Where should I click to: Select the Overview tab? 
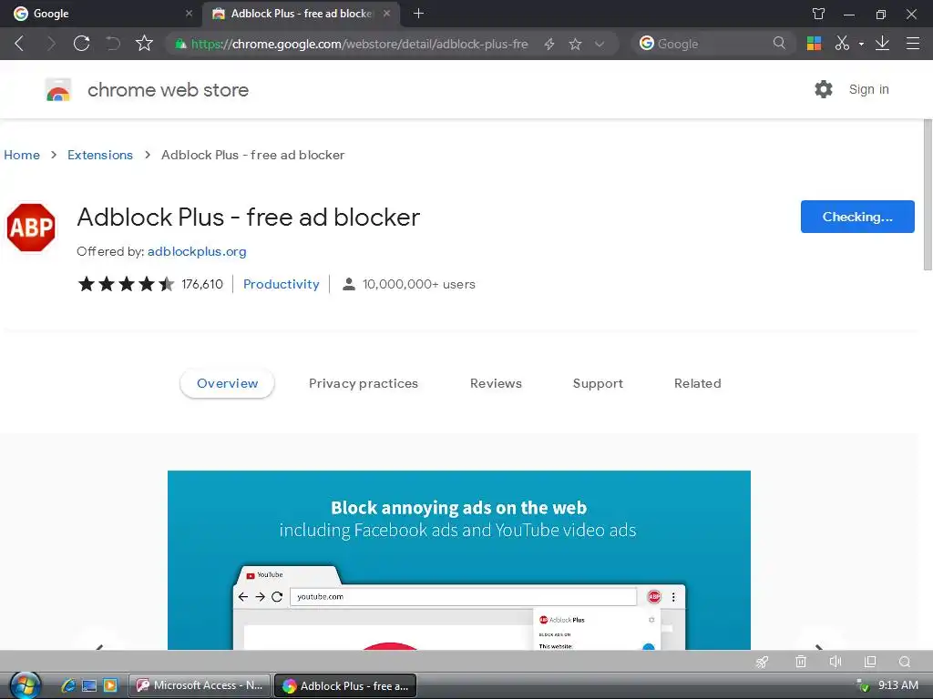pos(227,383)
